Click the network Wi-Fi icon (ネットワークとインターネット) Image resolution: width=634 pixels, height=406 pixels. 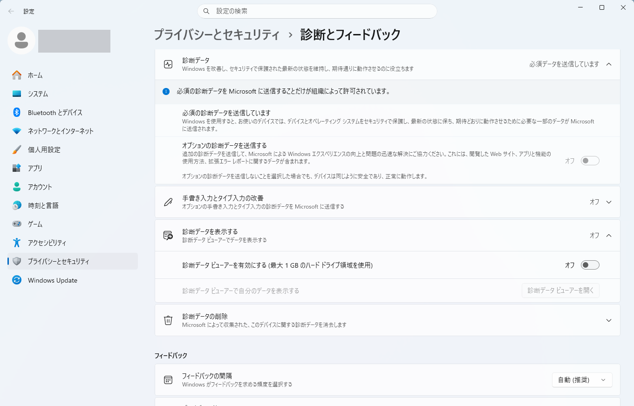pos(17,131)
